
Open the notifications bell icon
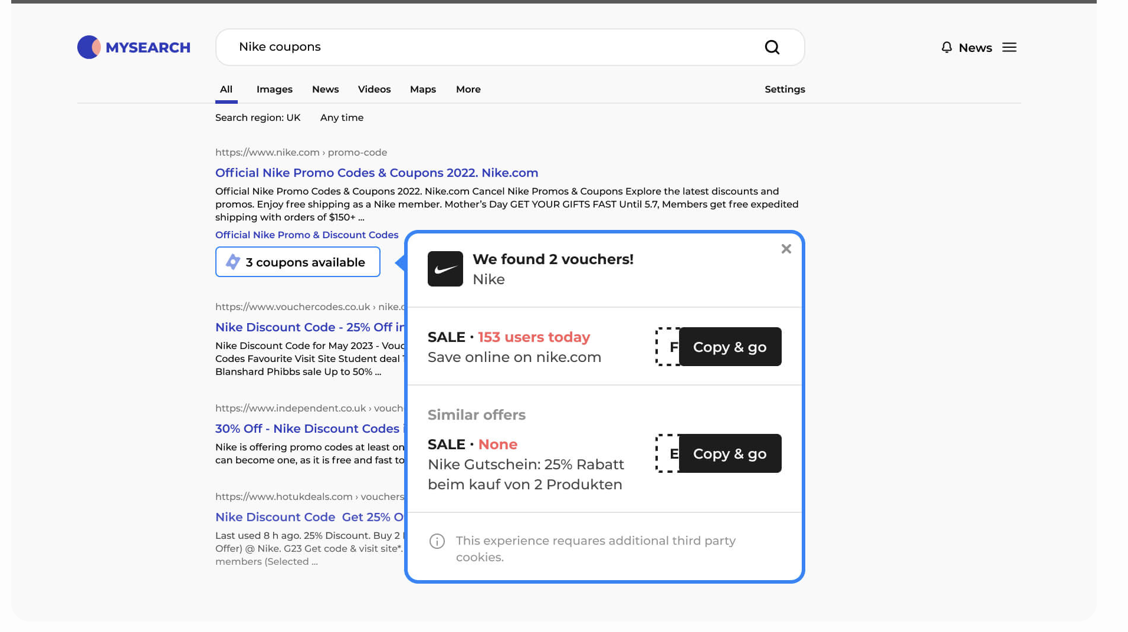click(x=947, y=47)
